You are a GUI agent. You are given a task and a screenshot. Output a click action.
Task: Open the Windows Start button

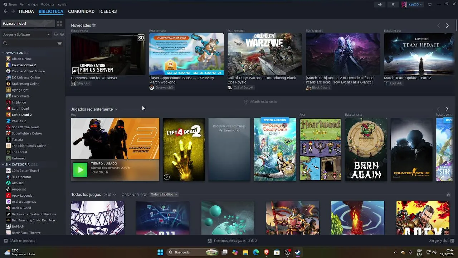point(160,252)
